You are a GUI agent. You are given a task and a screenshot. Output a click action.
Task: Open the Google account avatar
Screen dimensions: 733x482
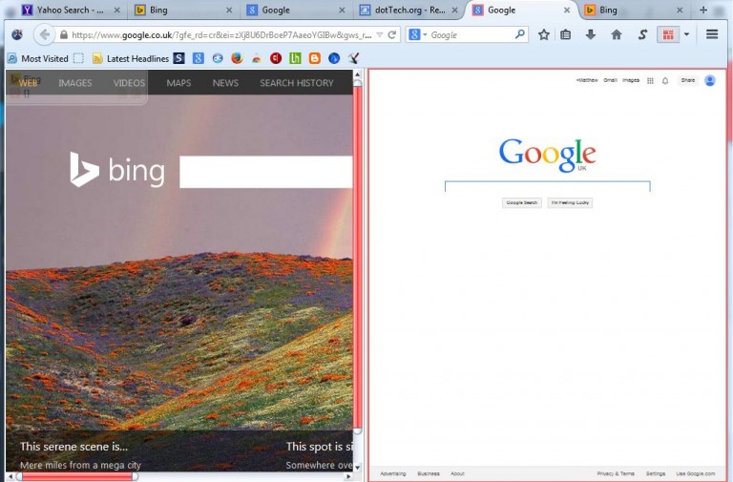pos(710,81)
